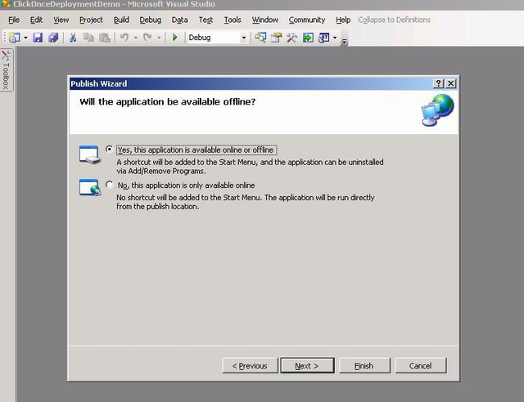The width and height of the screenshot is (524, 402).
Task: Open the Redo history dropdown arrow
Action: click(x=159, y=38)
